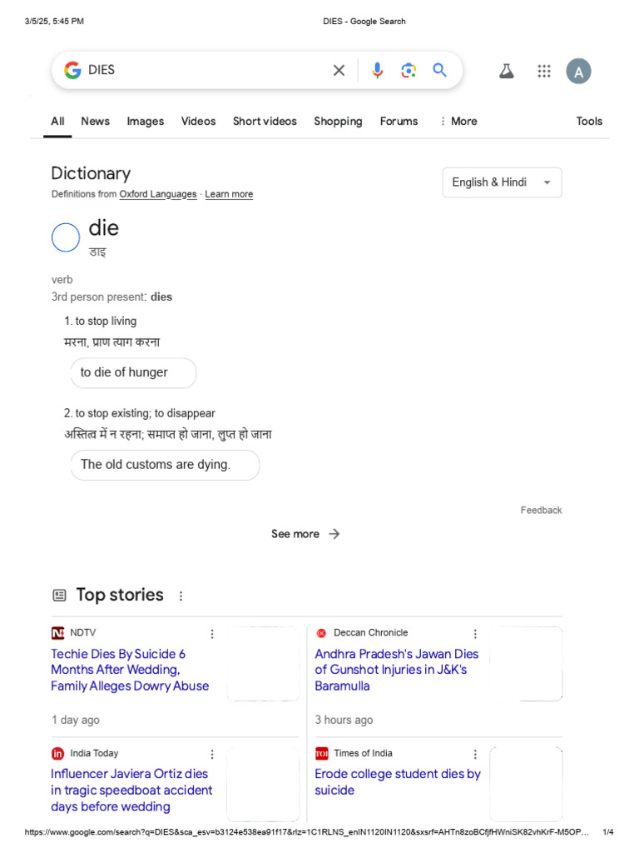Switch to the News tab

95,122
